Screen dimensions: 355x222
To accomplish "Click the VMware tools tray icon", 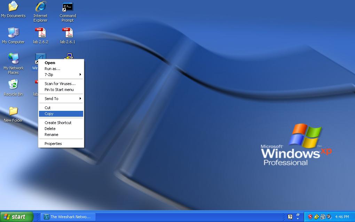I will tap(323, 217).
